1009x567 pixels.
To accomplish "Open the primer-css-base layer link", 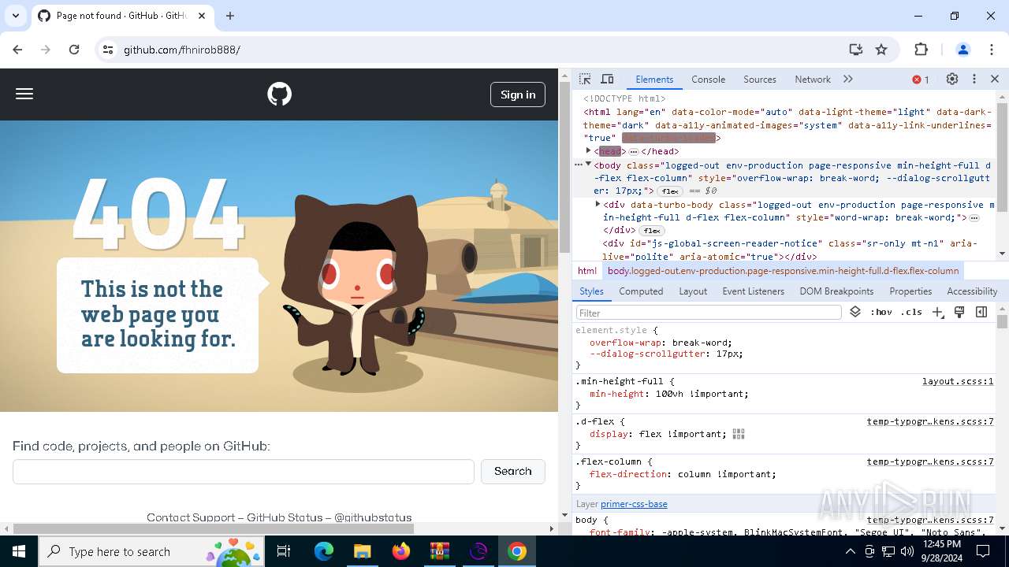I will [x=634, y=504].
